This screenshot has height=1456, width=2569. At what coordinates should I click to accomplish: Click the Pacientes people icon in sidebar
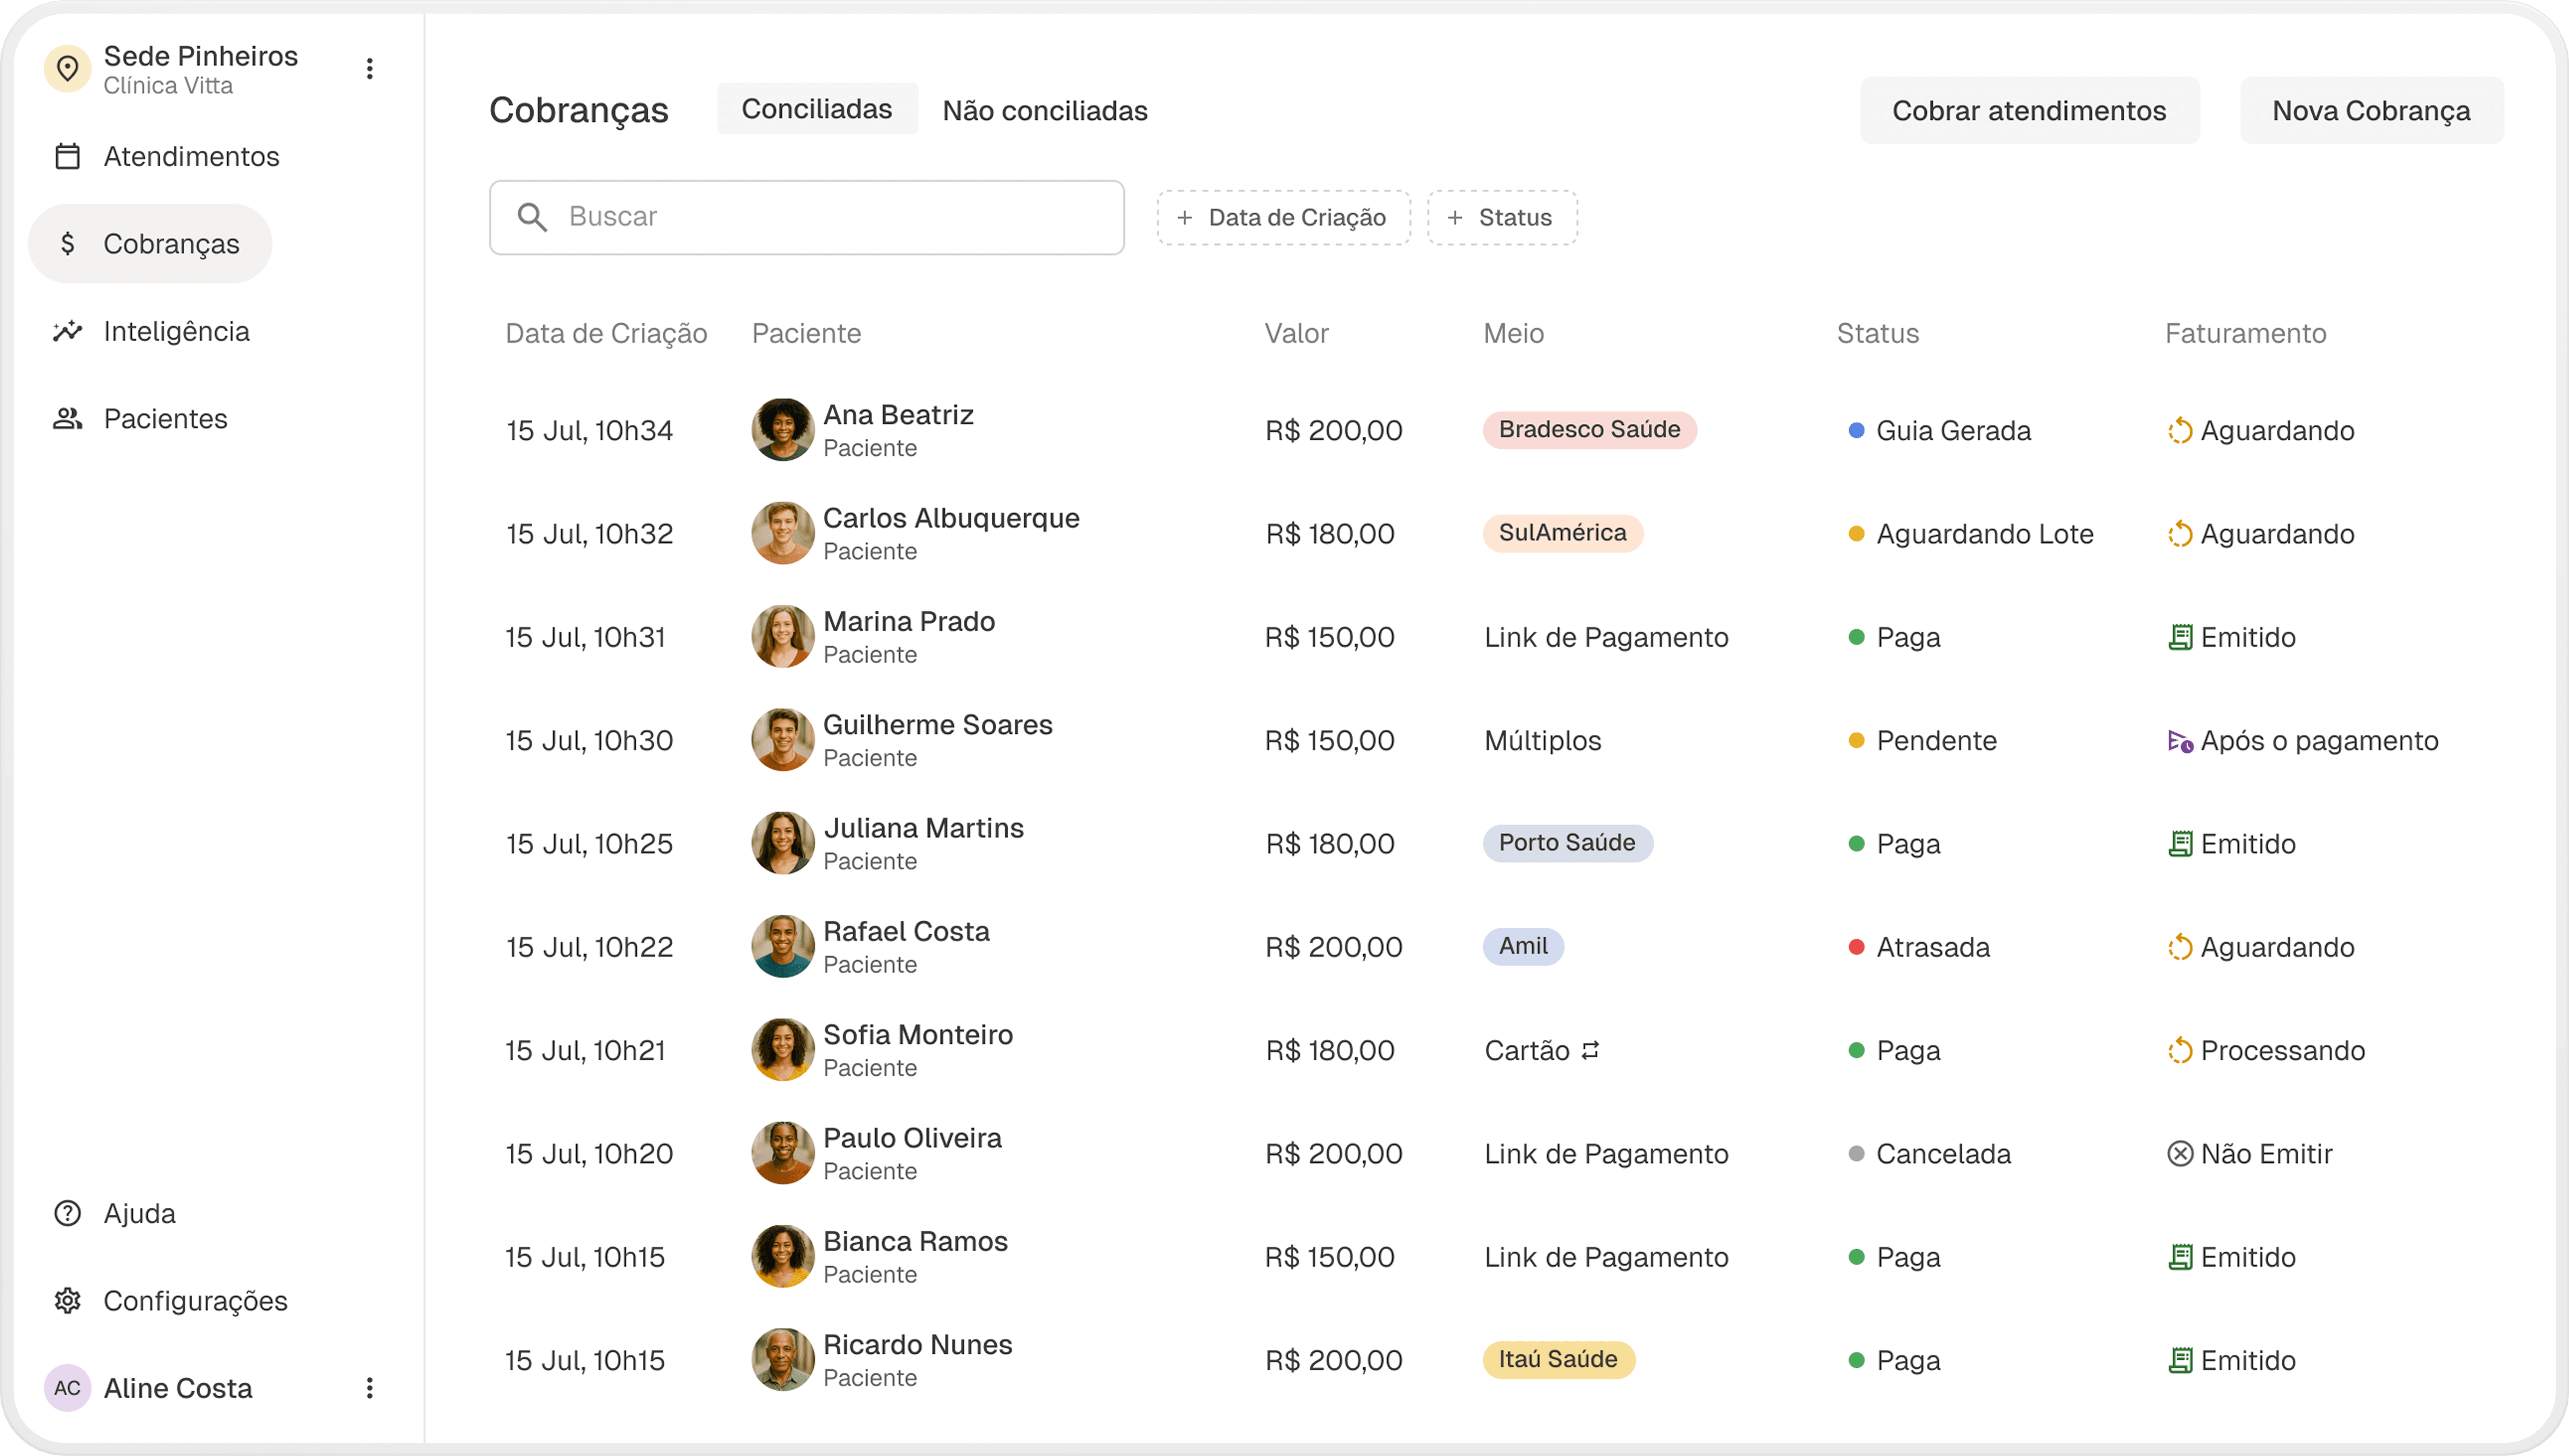(67, 419)
